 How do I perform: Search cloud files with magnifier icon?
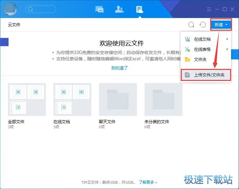tap(191, 25)
